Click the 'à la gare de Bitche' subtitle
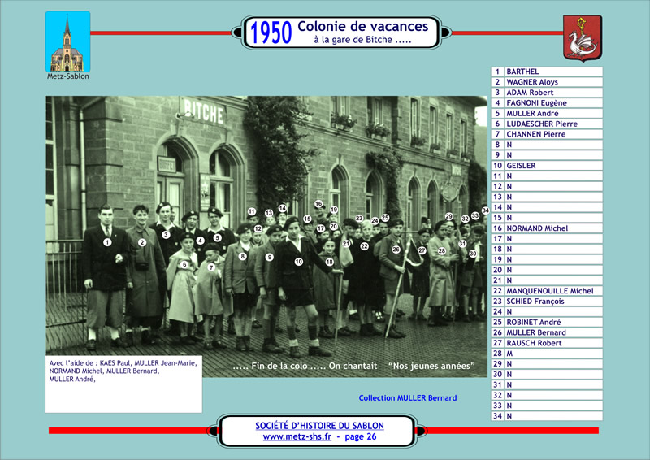 click(x=362, y=40)
